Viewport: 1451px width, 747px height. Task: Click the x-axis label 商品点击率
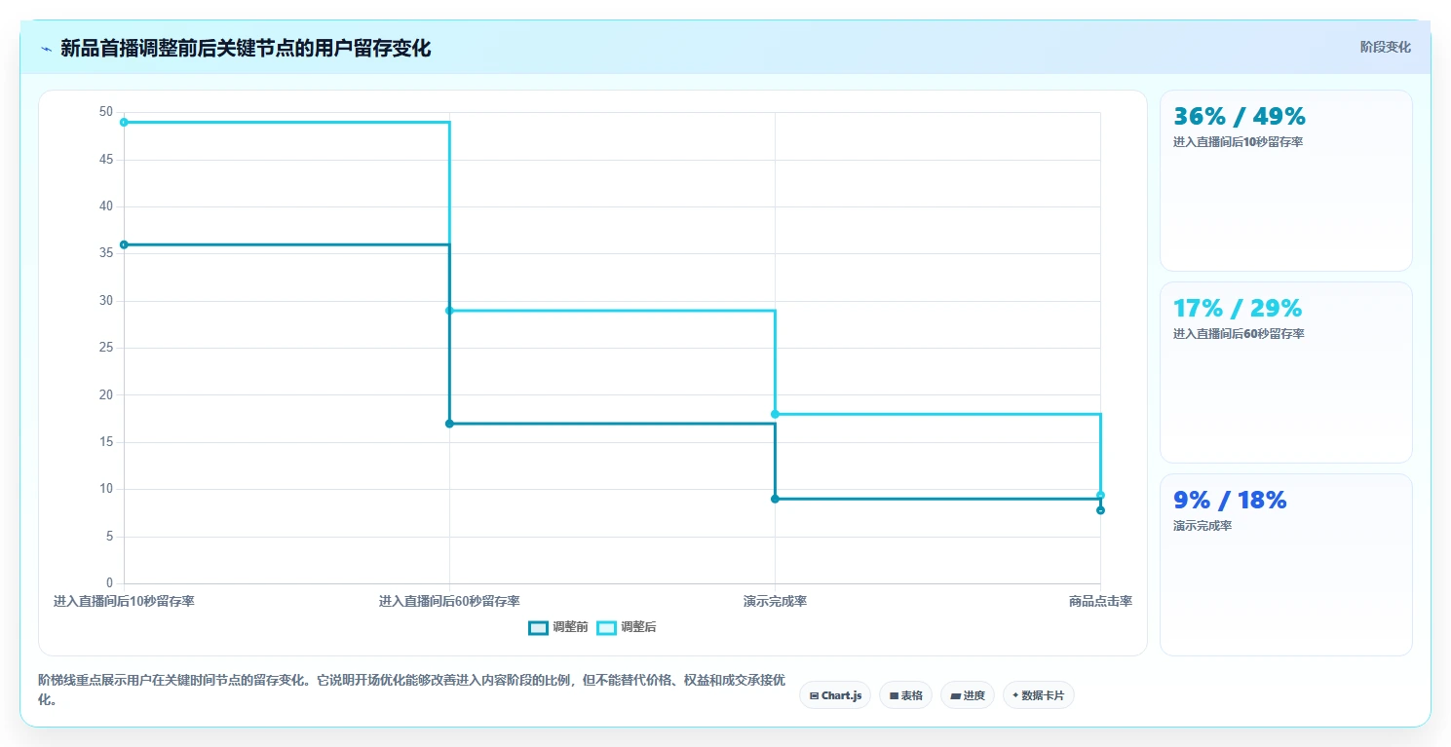pyautogui.click(x=1100, y=602)
